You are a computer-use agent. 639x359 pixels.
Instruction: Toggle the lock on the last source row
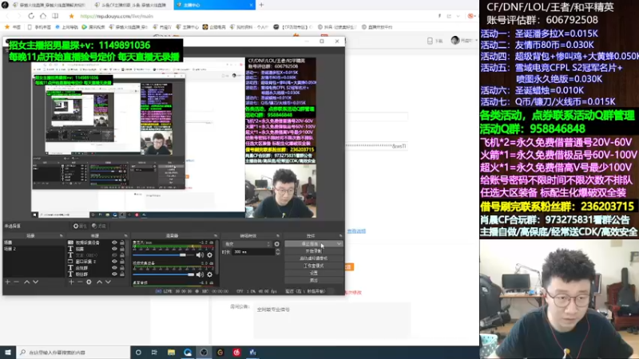pyautogui.click(x=122, y=274)
